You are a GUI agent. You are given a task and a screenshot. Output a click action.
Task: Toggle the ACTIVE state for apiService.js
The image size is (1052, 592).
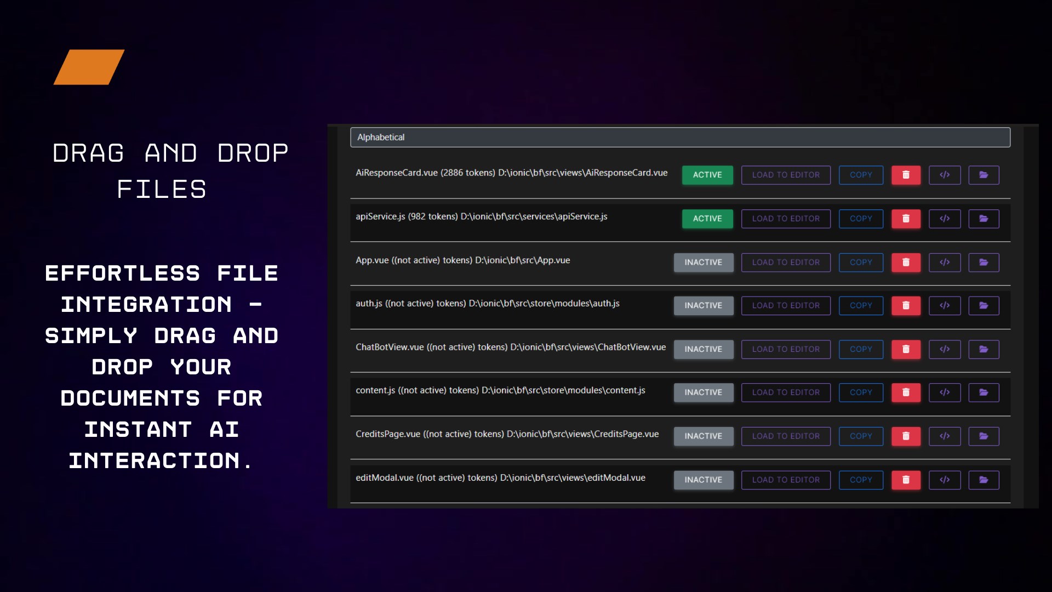click(x=707, y=219)
